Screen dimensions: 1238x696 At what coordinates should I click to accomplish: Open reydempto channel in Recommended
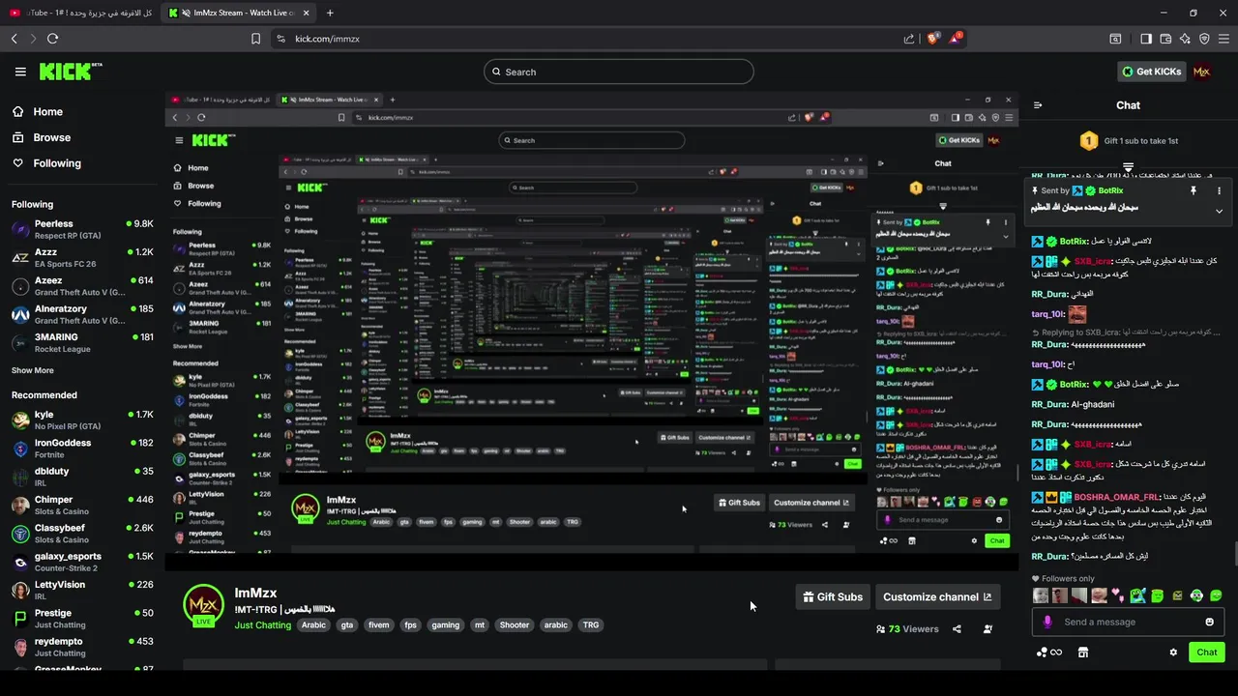(x=82, y=647)
